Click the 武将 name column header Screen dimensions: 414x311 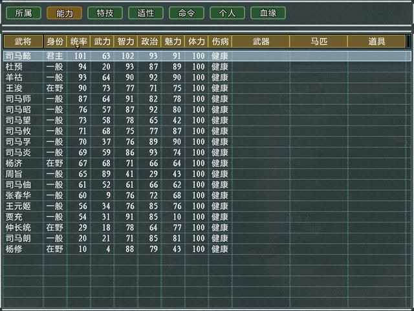coord(23,41)
